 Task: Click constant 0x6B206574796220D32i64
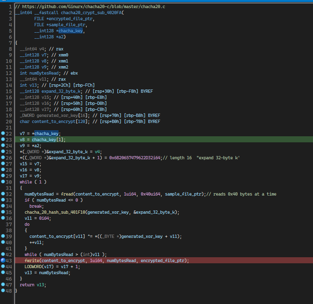click(x=135, y=158)
